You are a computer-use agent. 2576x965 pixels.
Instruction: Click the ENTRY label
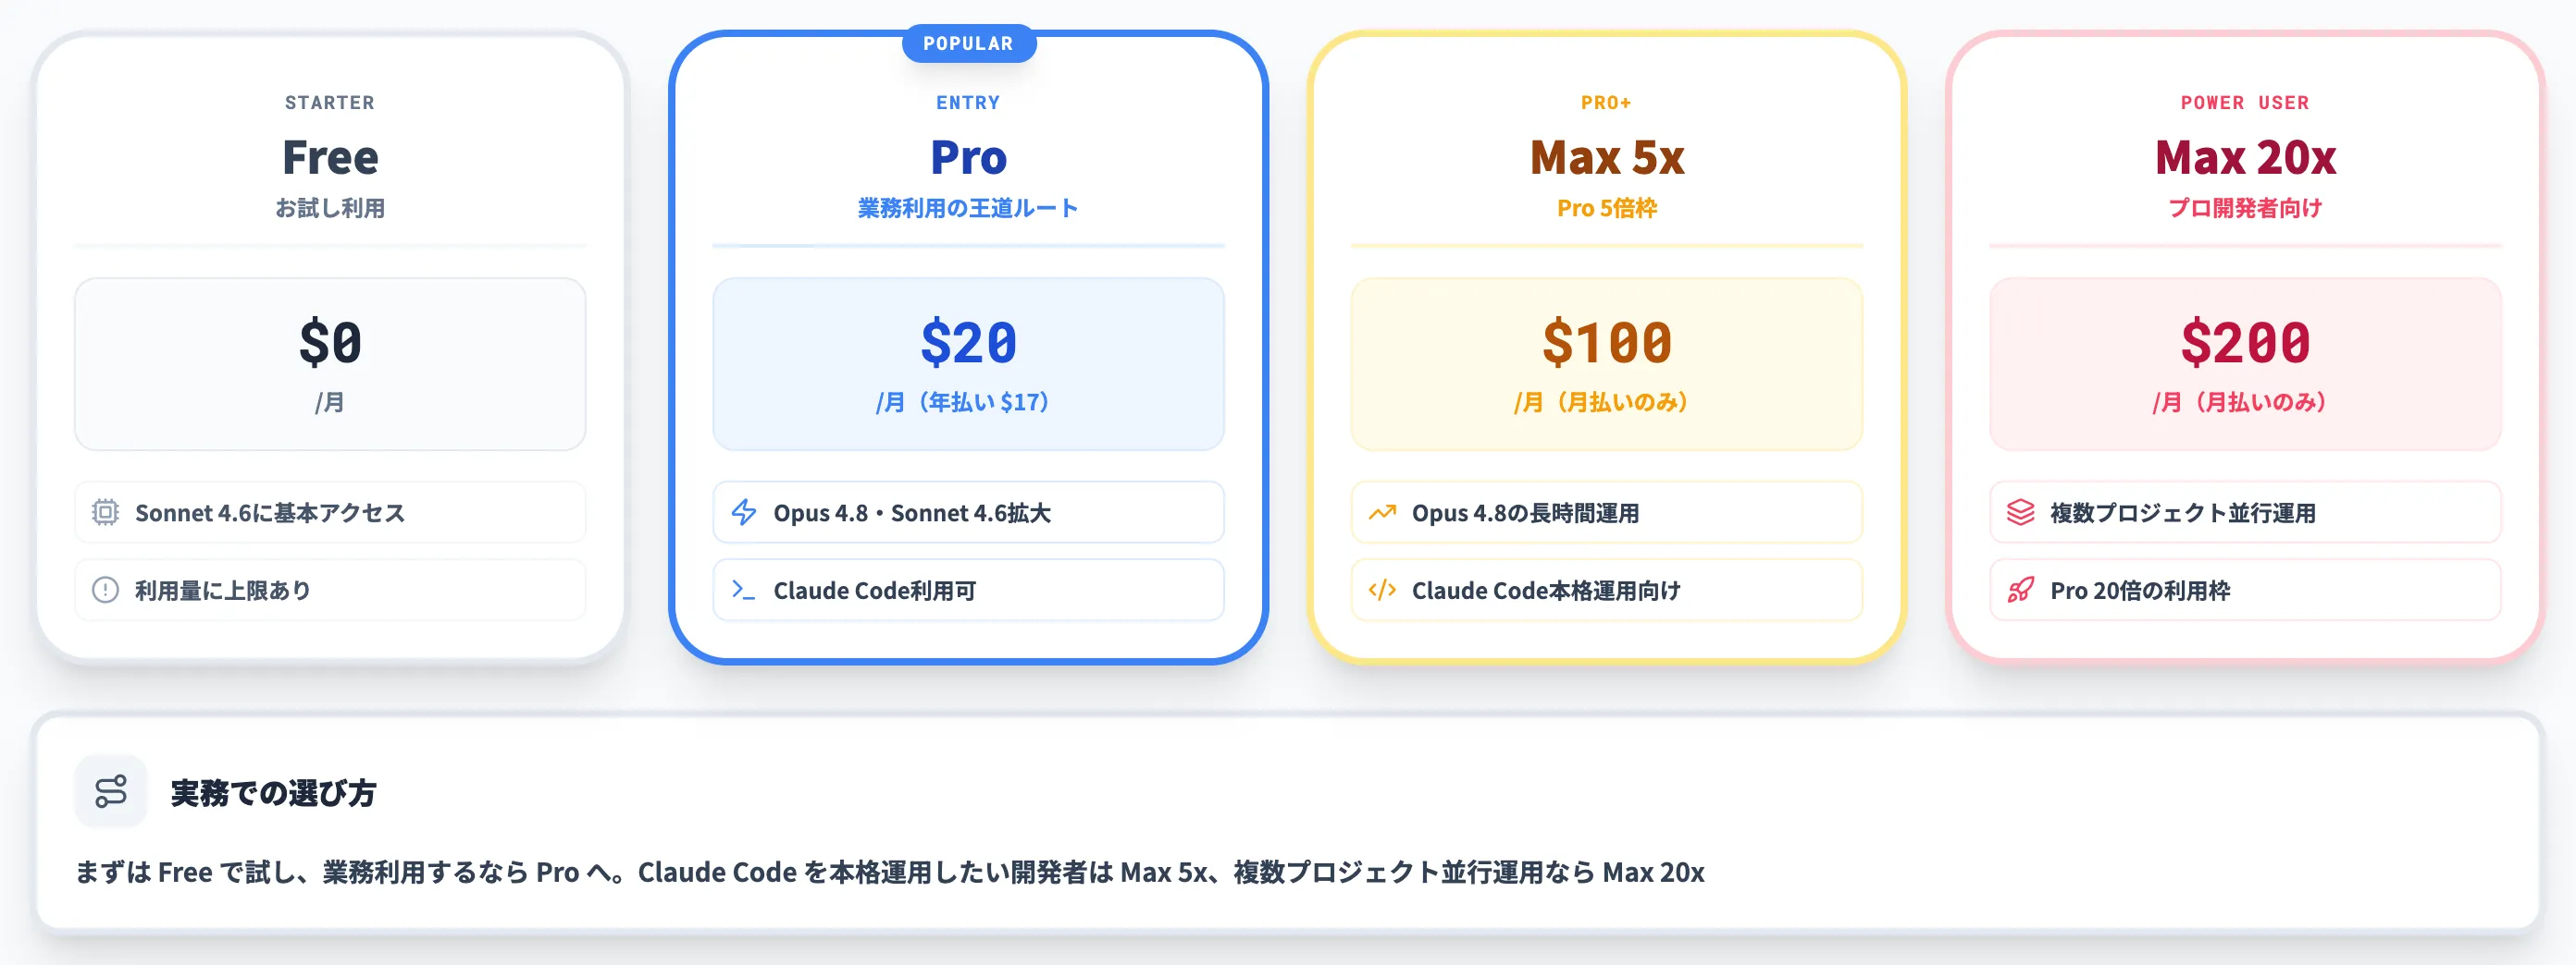point(968,103)
